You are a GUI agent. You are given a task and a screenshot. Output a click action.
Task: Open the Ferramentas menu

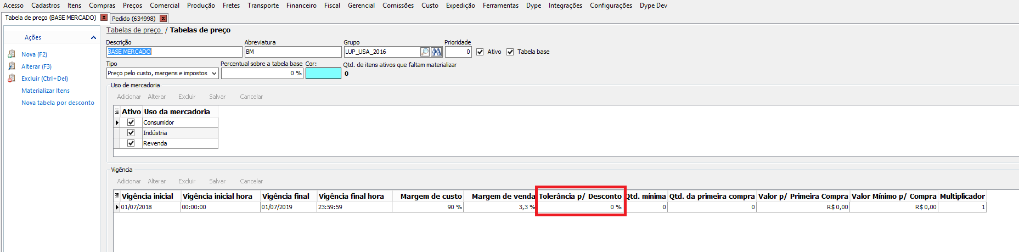tap(500, 5)
